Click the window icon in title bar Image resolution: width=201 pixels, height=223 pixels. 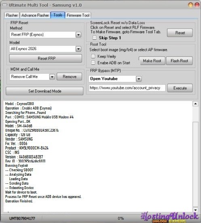4,5
